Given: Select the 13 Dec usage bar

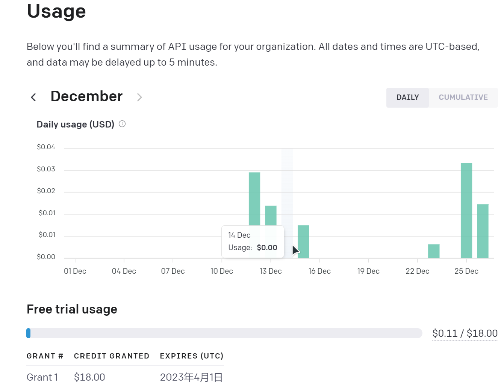Looking at the screenshot, I should coord(271,216).
